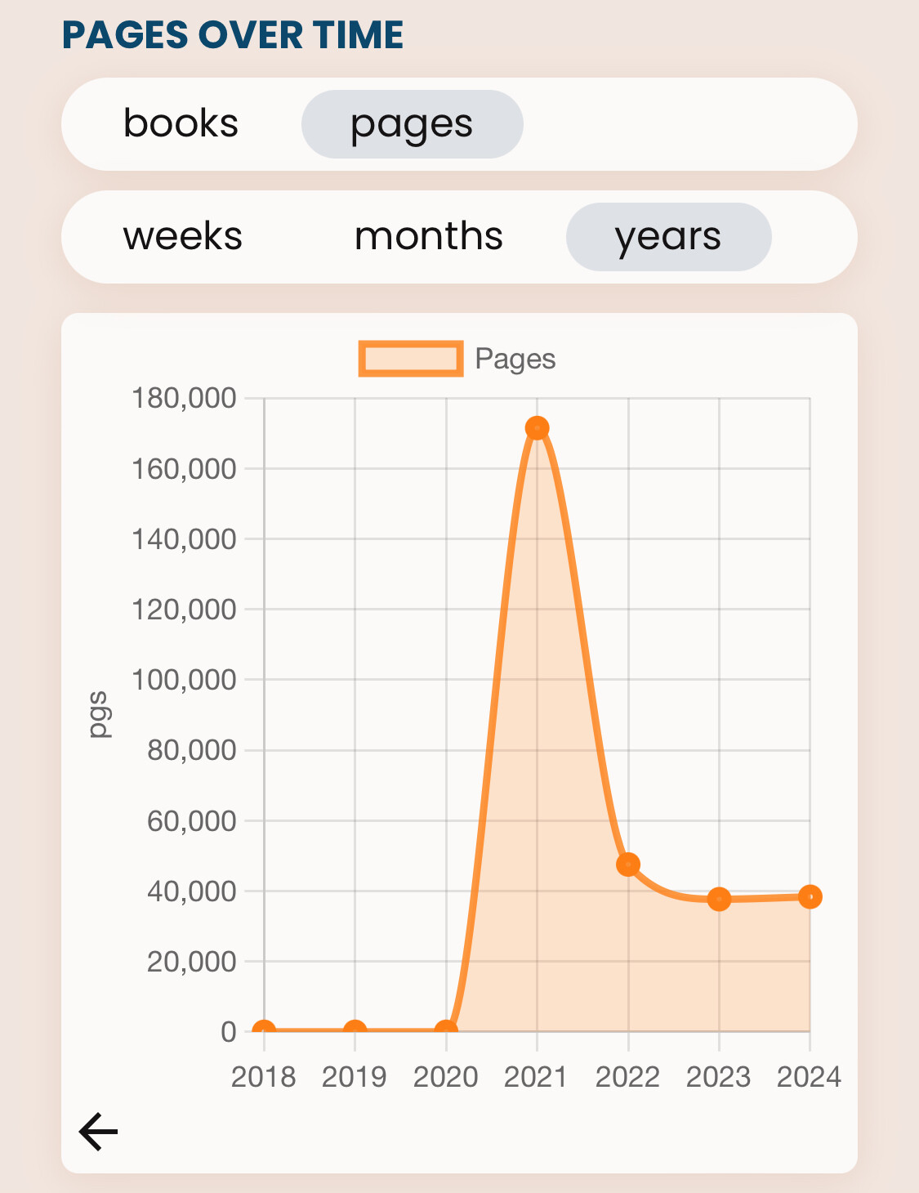Select the 2022 data point
This screenshot has width=919, height=1193.
(x=628, y=864)
